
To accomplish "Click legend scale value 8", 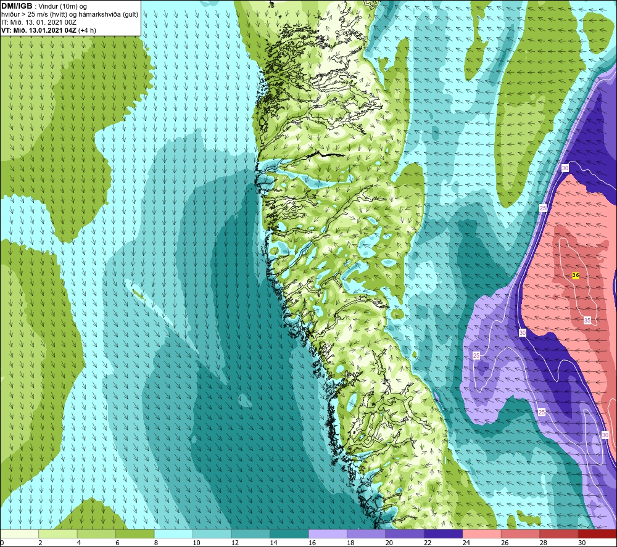I will tap(156, 543).
